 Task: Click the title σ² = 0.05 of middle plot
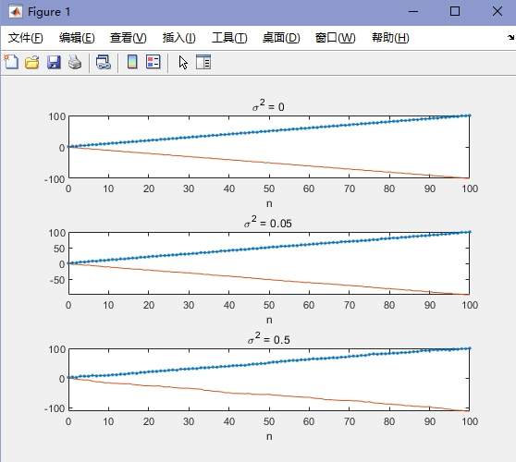(x=268, y=222)
